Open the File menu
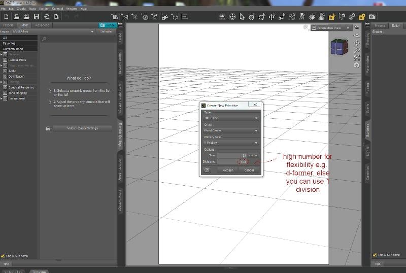This screenshot has width=406, height=273. [x=3, y=9]
